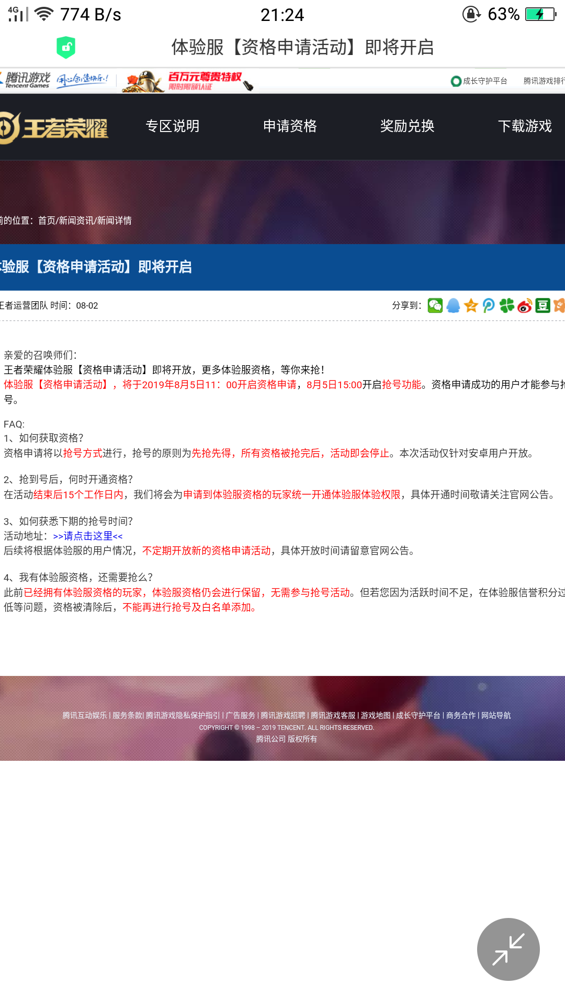The width and height of the screenshot is (565, 1006).
Task: Click the Tencent Games logo
Action: 26,80
